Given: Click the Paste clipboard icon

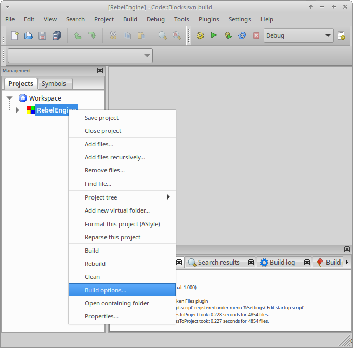Looking at the screenshot, I should tap(141, 35).
